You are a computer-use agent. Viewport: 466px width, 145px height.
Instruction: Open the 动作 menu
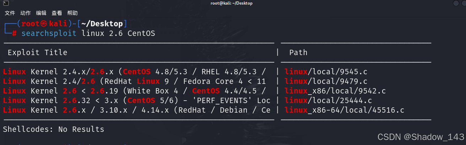(x=25, y=13)
